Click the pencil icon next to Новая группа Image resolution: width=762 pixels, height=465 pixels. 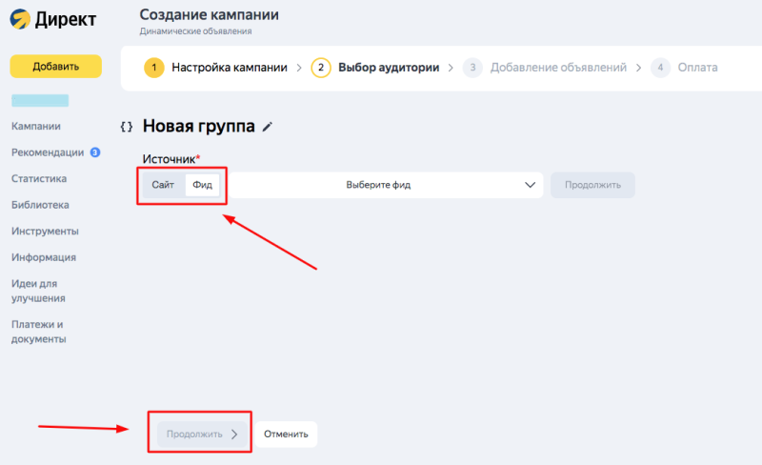[x=268, y=127]
